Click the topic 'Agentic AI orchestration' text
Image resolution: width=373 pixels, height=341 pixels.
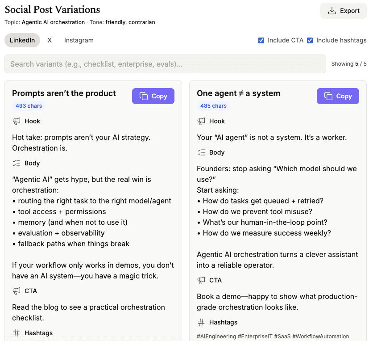pyautogui.click(x=53, y=22)
